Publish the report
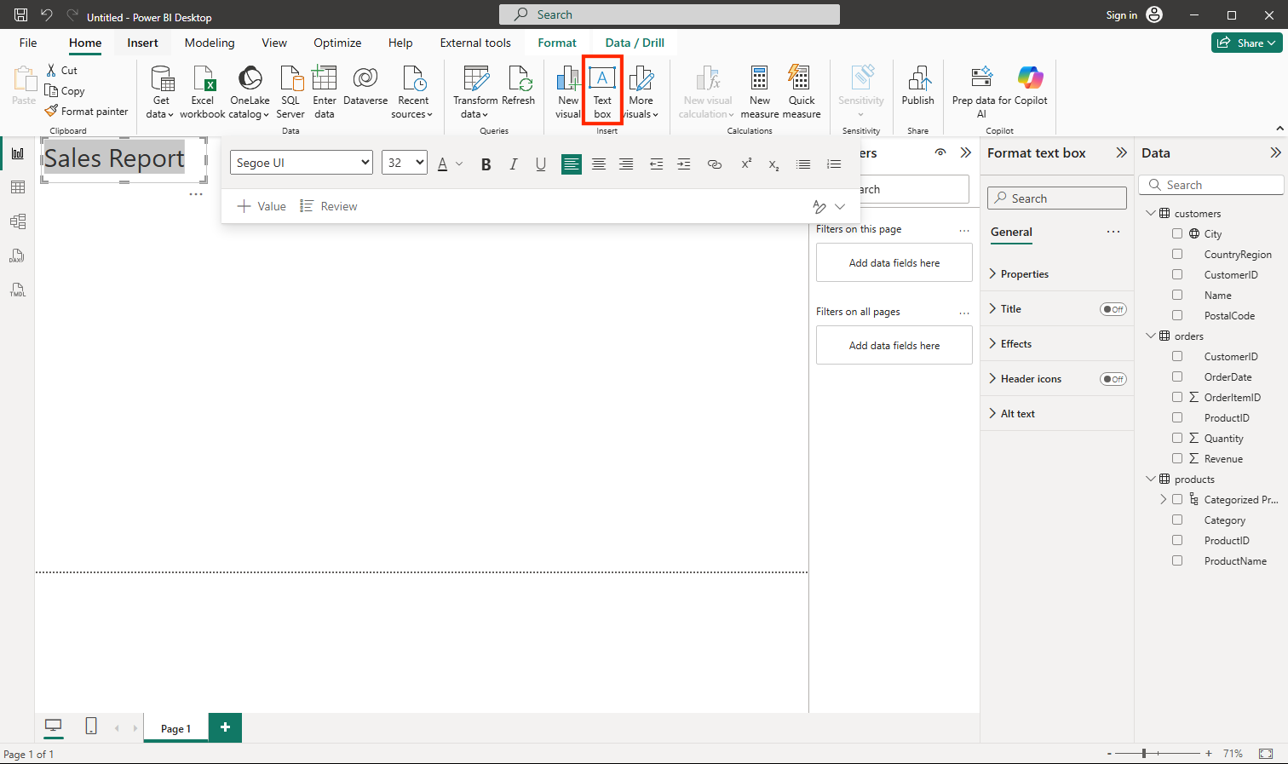This screenshot has height=764, width=1288. pyautogui.click(x=918, y=85)
